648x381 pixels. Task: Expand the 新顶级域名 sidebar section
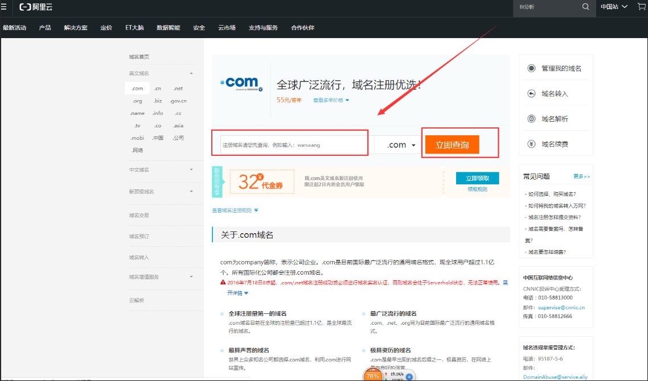(161, 192)
